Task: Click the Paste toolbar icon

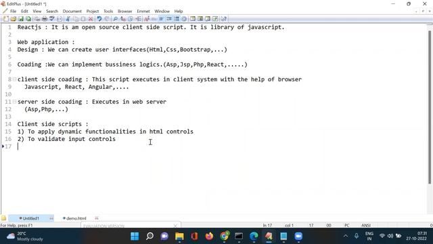Action: (83, 19)
